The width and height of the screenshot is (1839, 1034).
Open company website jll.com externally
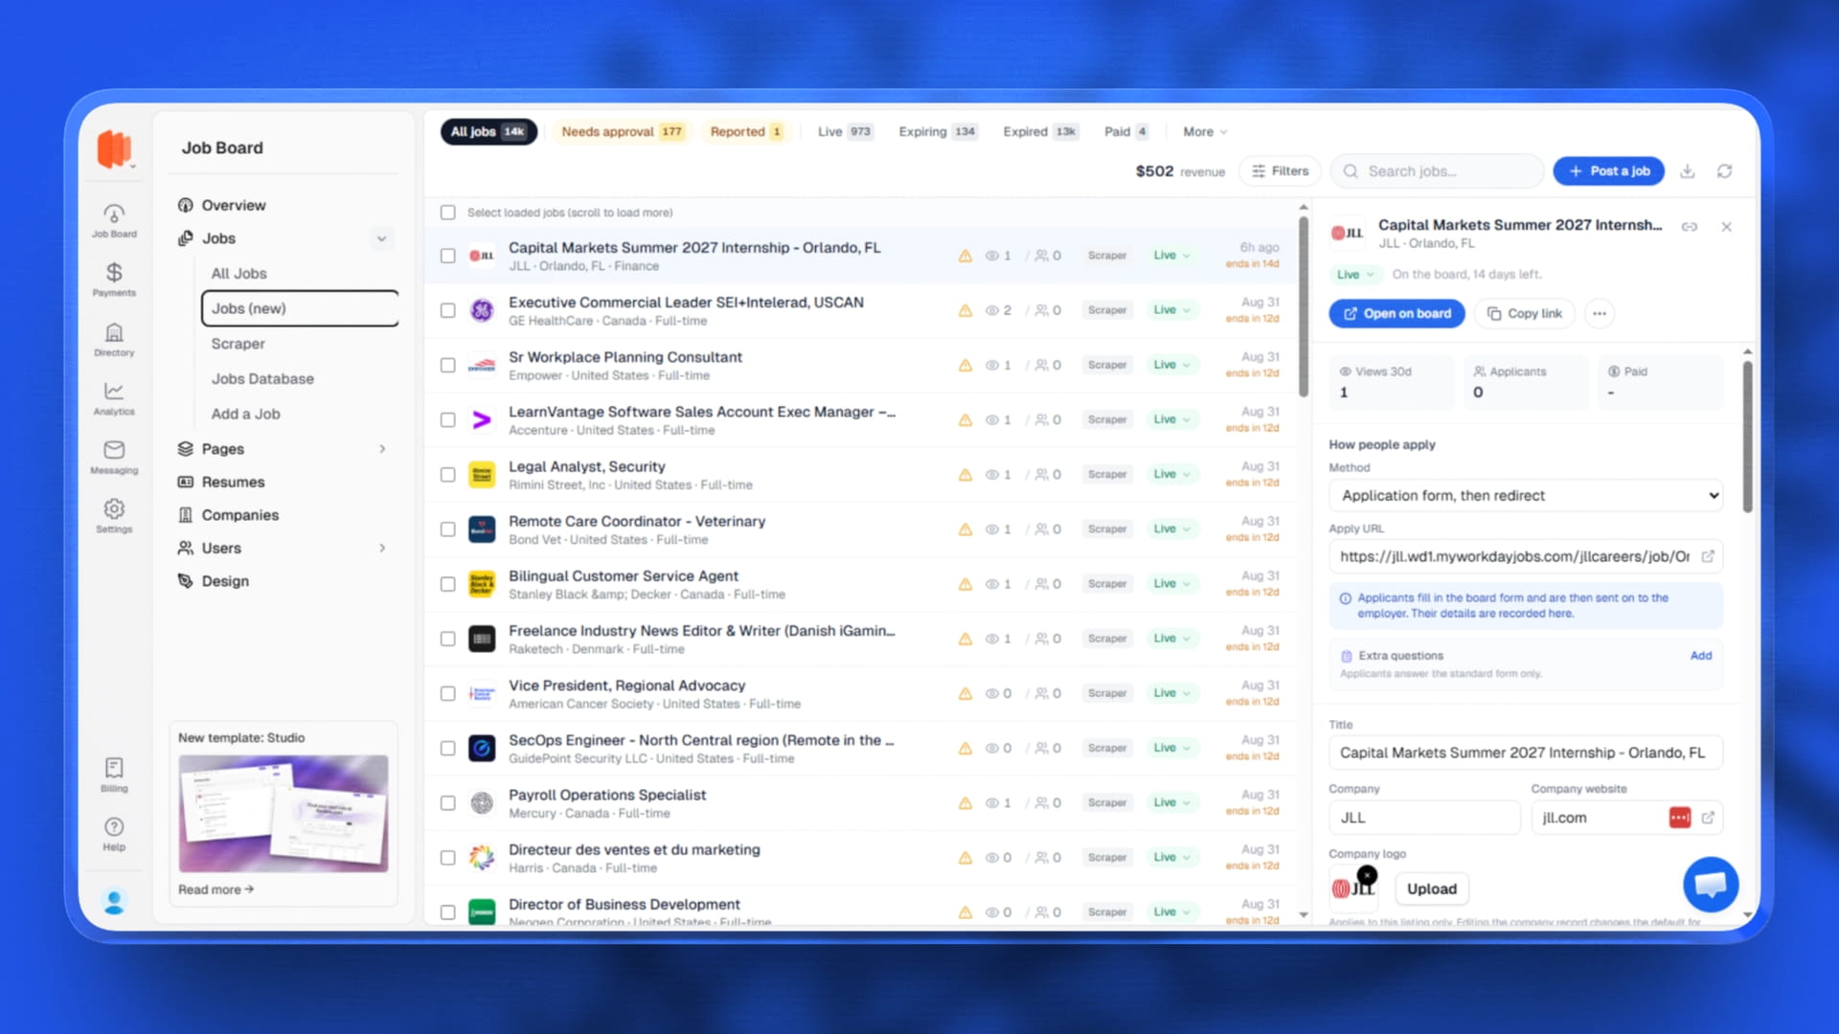click(1708, 818)
